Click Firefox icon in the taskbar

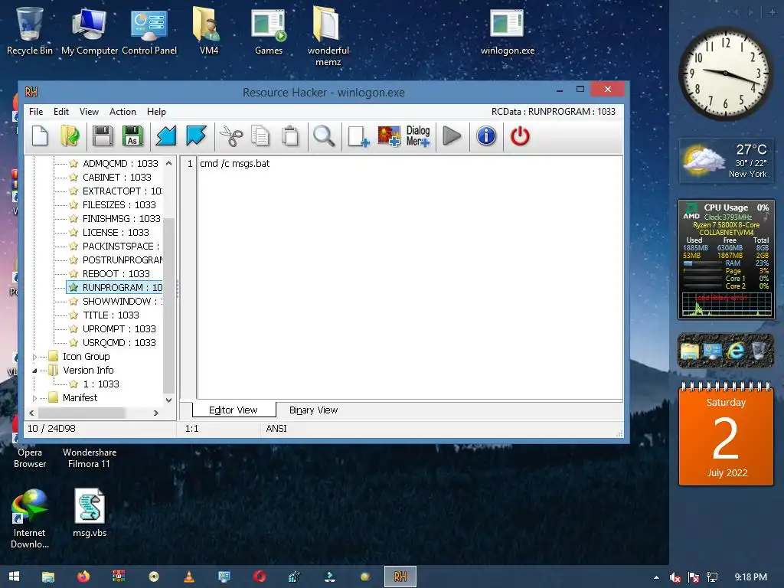(83, 577)
